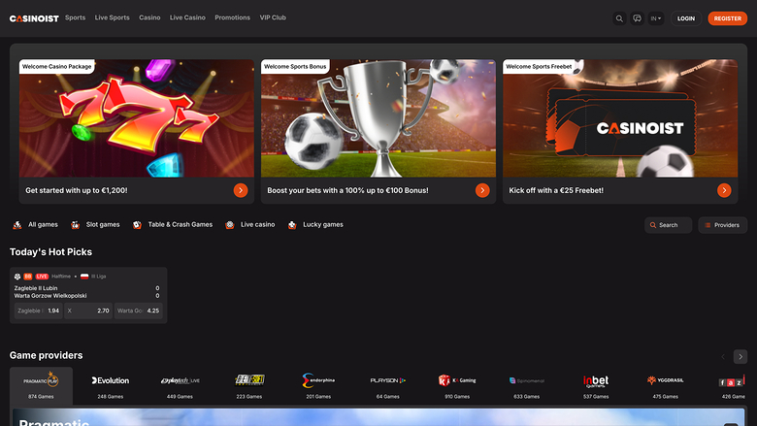Click the games Search field
Image resolution: width=757 pixels, height=426 pixels.
pyautogui.click(x=669, y=225)
